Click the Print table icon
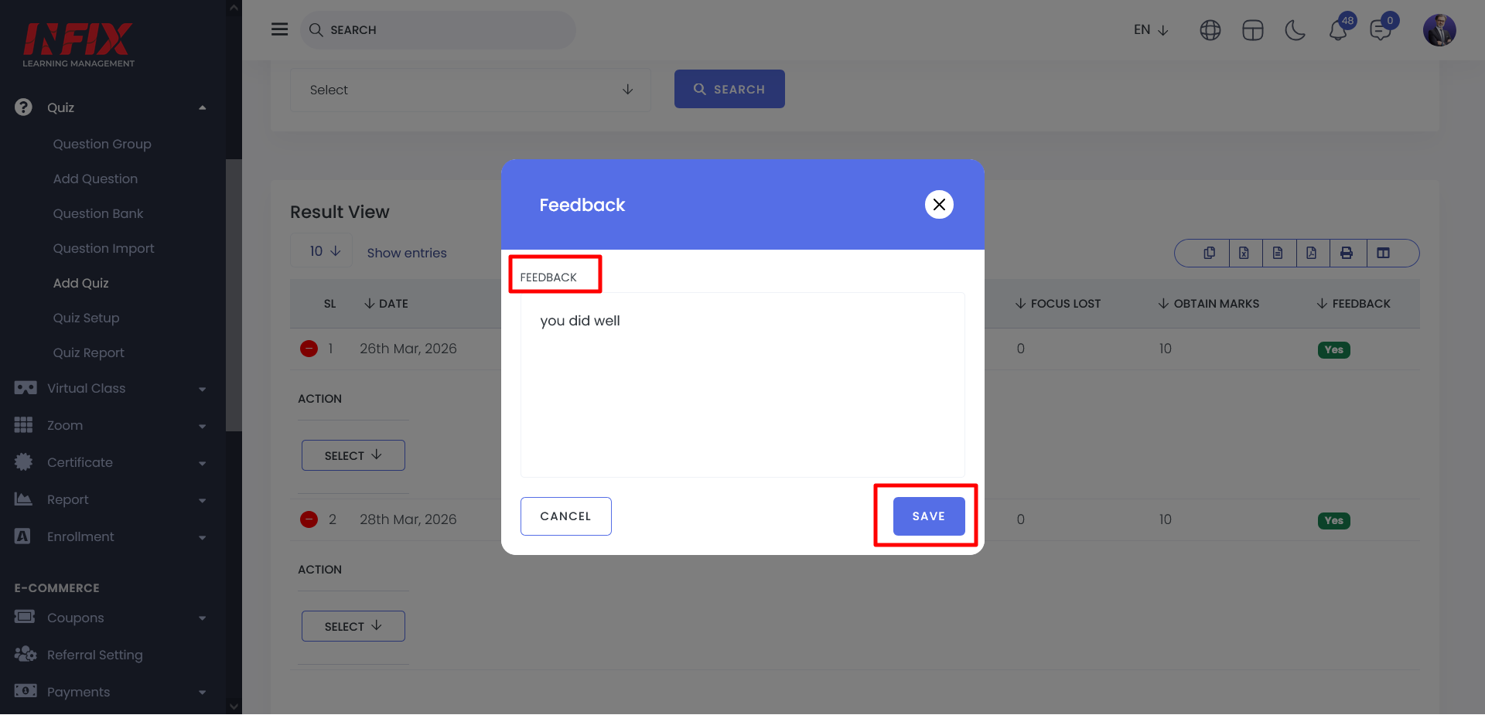 [1347, 253]
